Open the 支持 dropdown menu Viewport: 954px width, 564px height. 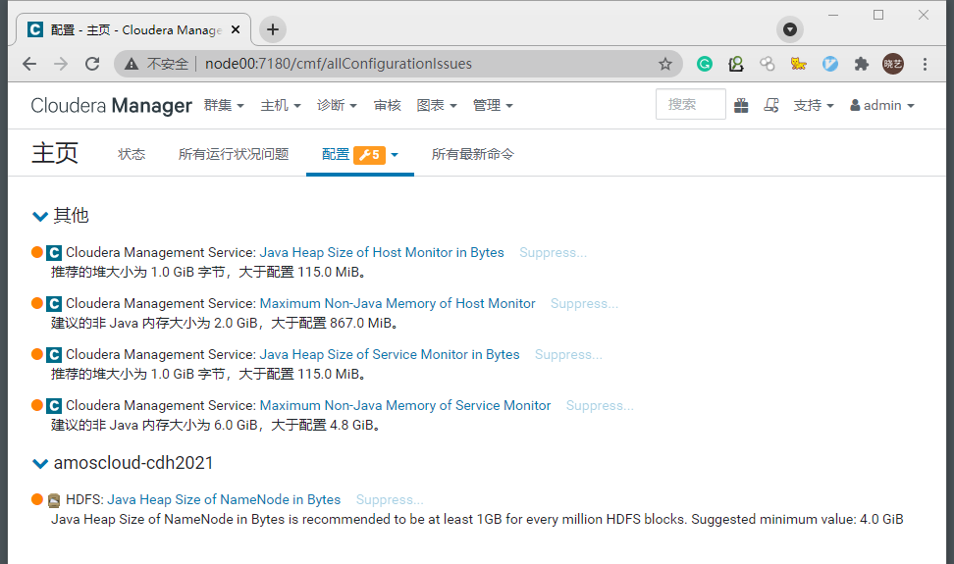814,106
